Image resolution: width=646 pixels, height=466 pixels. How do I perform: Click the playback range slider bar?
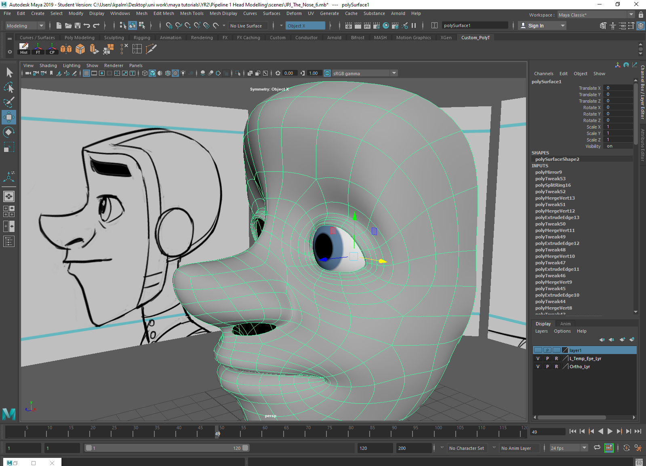tap(166, 448)
